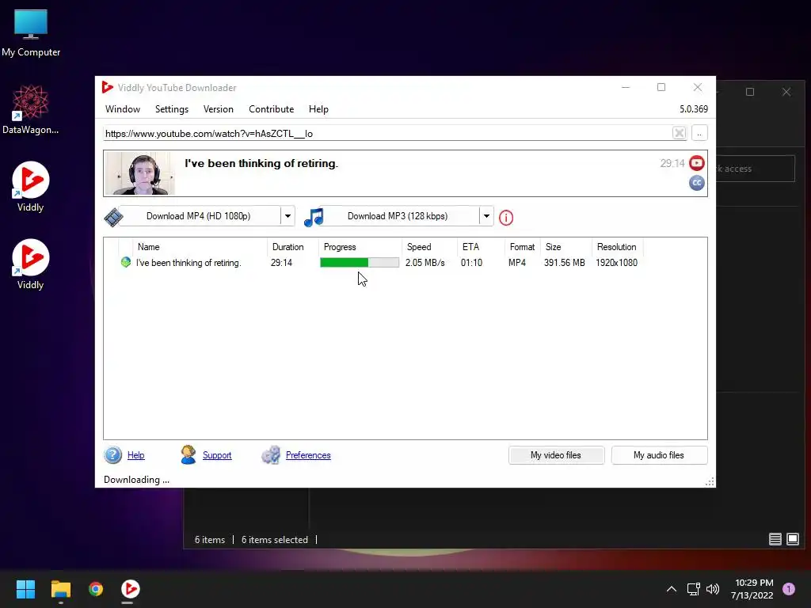This screenshot has height=608, width=811.
Task: Open the Support link
Action: pos(217,455)
